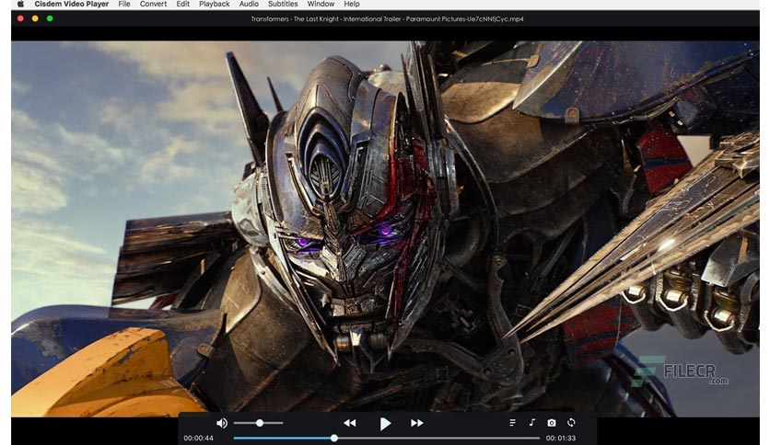Seek to later point on progress bar

437,439
